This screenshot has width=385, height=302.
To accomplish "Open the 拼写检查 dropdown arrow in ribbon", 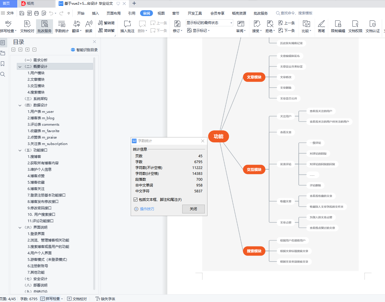I will click(x=16, y=31).
